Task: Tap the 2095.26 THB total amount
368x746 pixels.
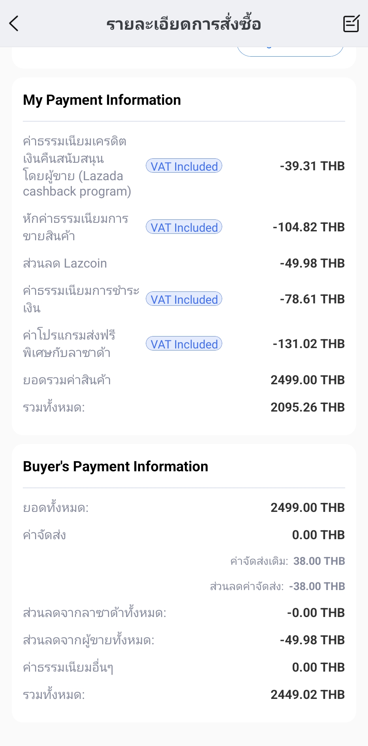Action: click(307, 407)
